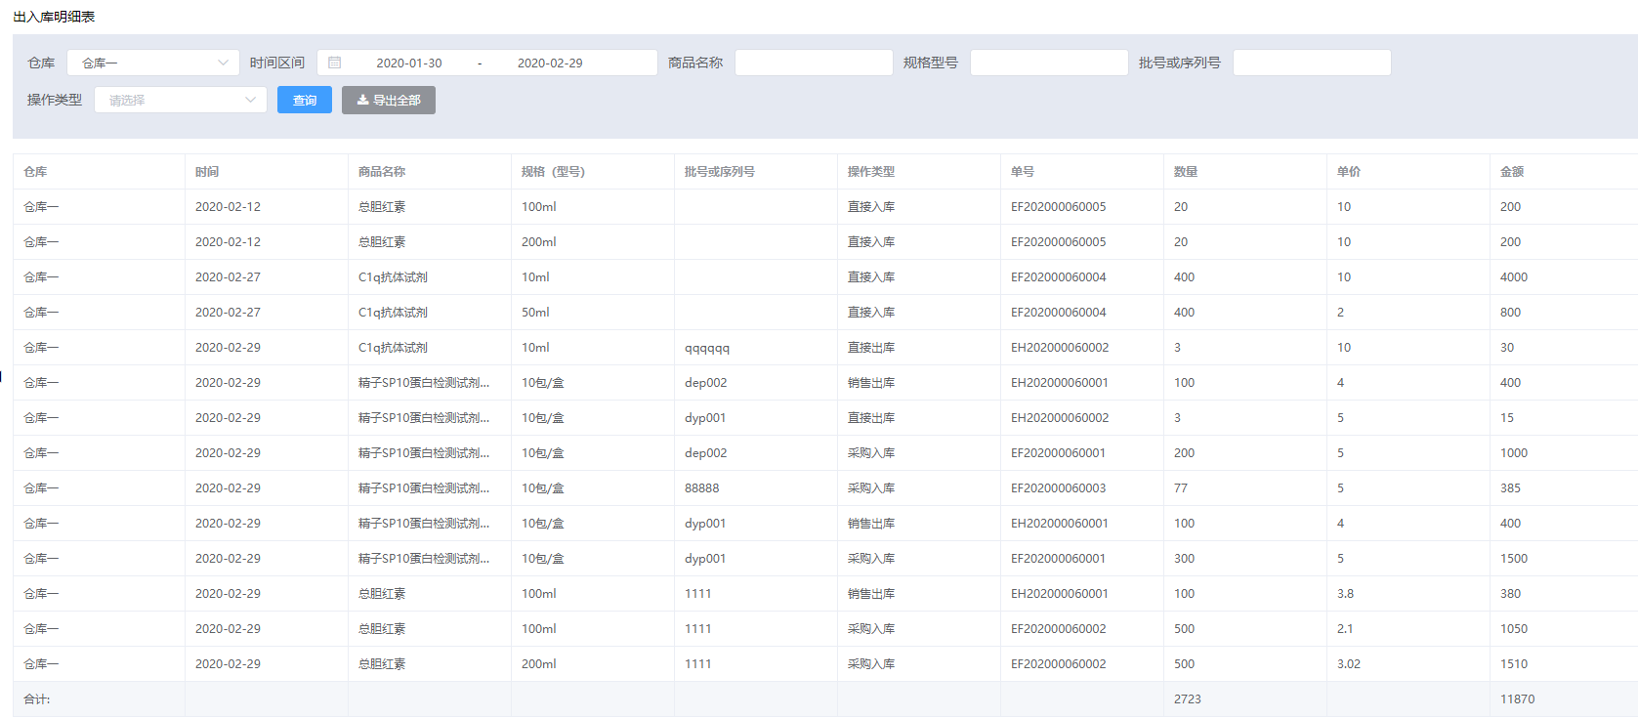
Task: Click the 查询 search button
Action: pyautogui.click(x=305, y=100)
